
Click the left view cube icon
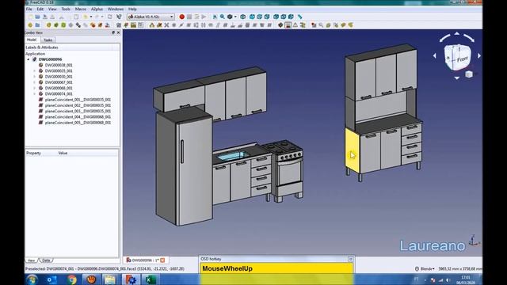tap(291, 17)
